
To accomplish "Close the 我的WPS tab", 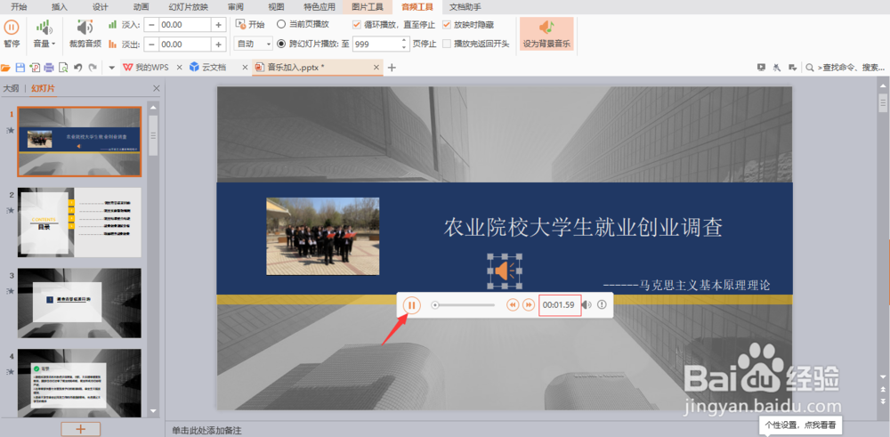I will (x=180, y=68).
